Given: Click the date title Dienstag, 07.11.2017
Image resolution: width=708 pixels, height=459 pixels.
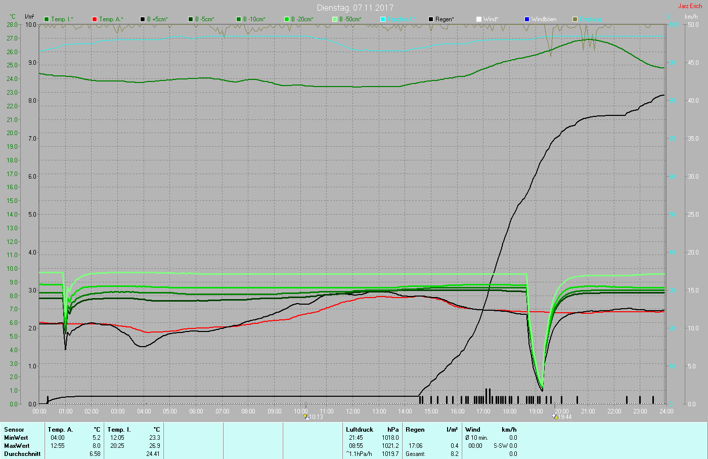Looking at the screenshot, I should (x=355, y=8).
